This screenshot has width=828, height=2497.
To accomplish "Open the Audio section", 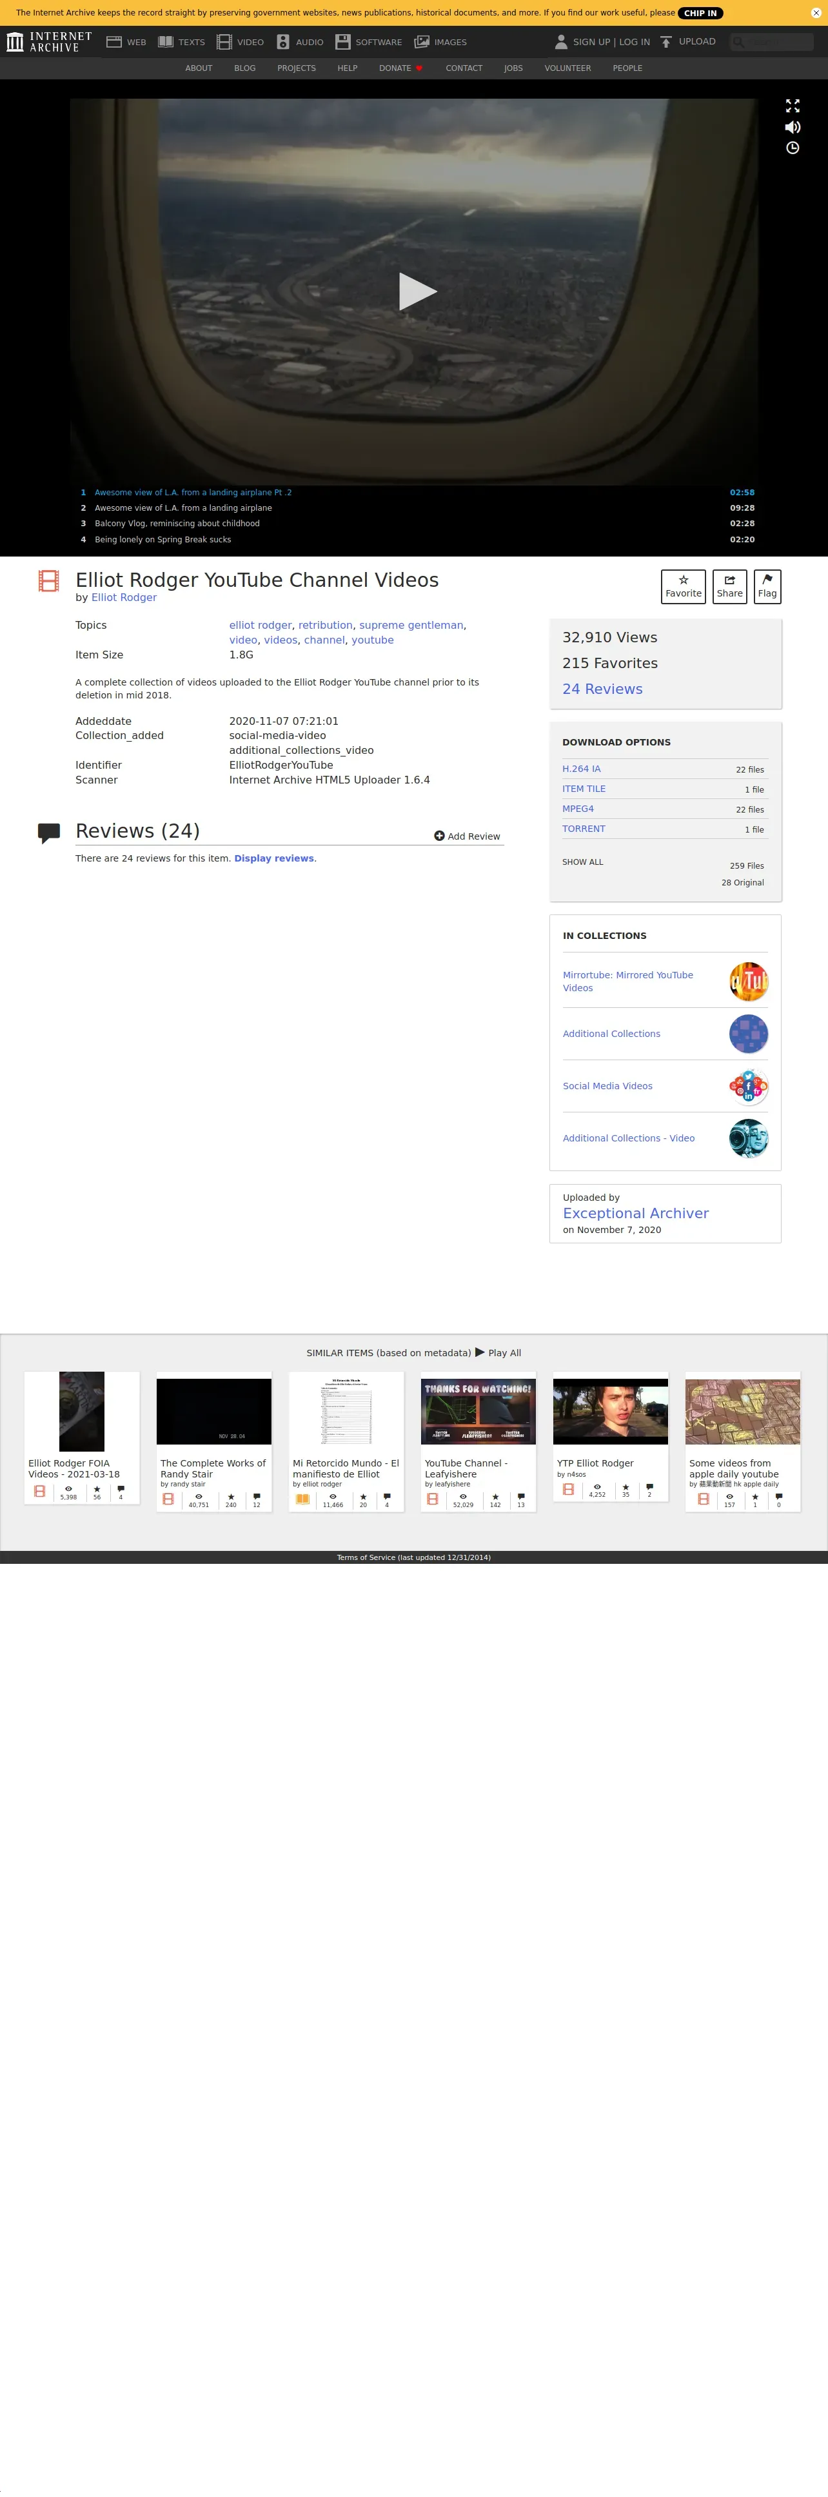I will pyautogui.click(x=300, y=42).
